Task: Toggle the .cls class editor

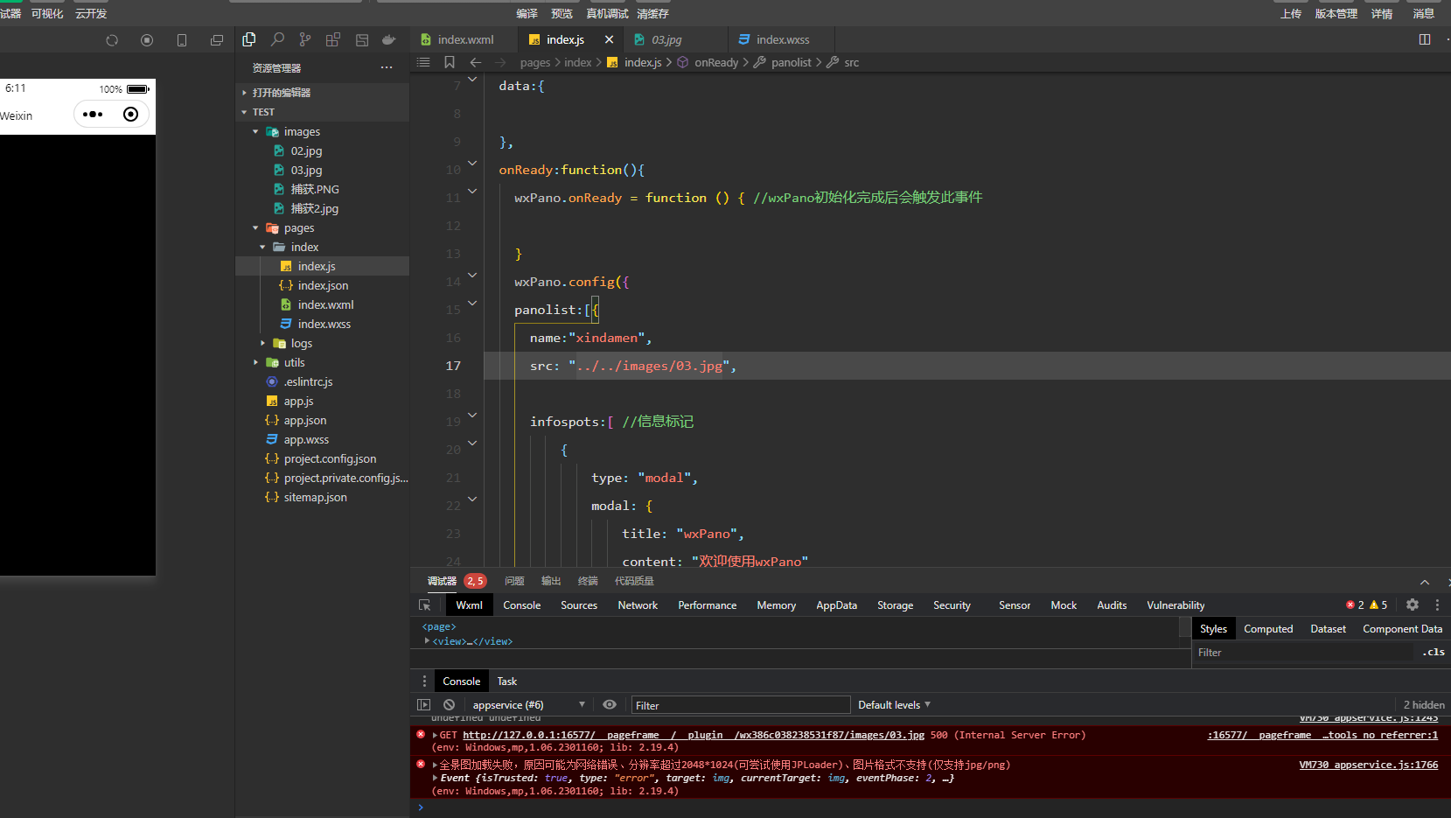Action: [1434, 653]
